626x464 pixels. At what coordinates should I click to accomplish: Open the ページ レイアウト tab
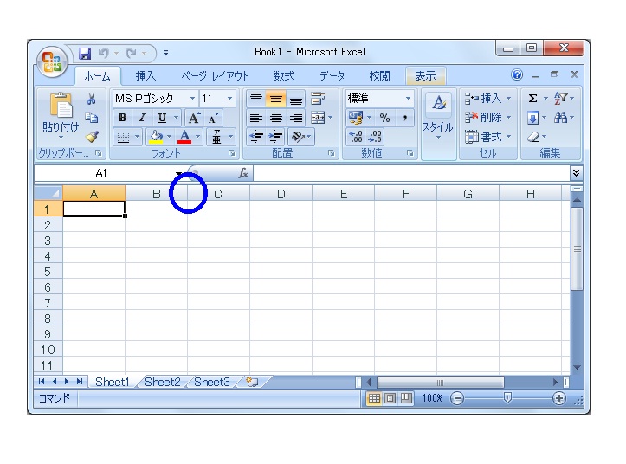[x=215, y=76]
